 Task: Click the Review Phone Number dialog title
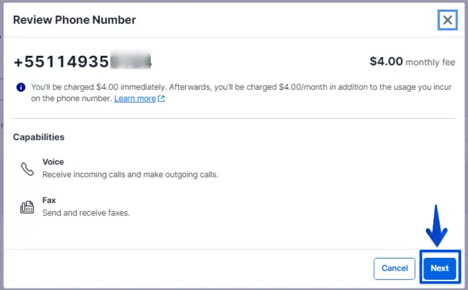pyautogui.click(x=74, y=20)
